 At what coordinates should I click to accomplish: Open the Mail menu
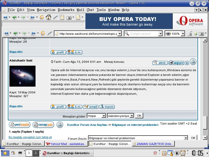coord(80,10)
